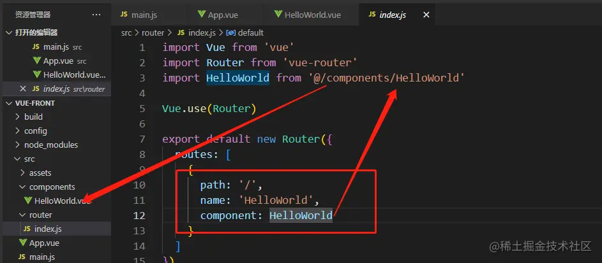Open the explorer More Actions ellipsis
Screen dimensions: 602x263
(x=96, y=15)
